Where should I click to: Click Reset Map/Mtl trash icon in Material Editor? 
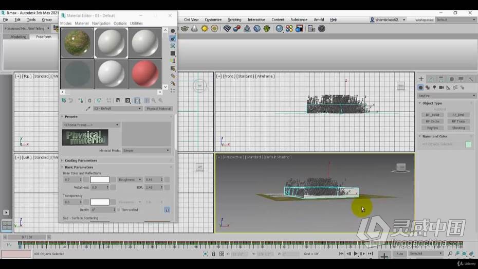click(x=89, y=100)
